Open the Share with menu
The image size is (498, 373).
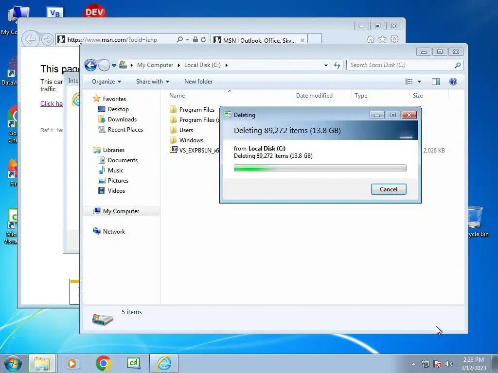click(152, 82)
